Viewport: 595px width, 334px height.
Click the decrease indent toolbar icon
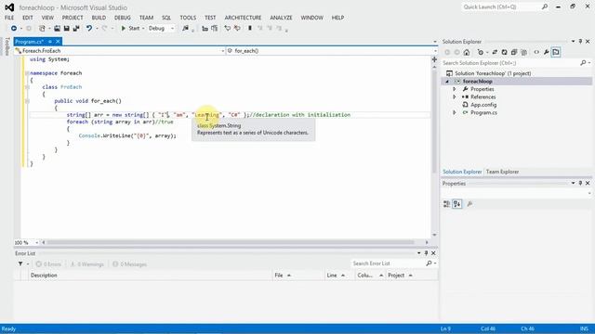[x=205, y=29]
